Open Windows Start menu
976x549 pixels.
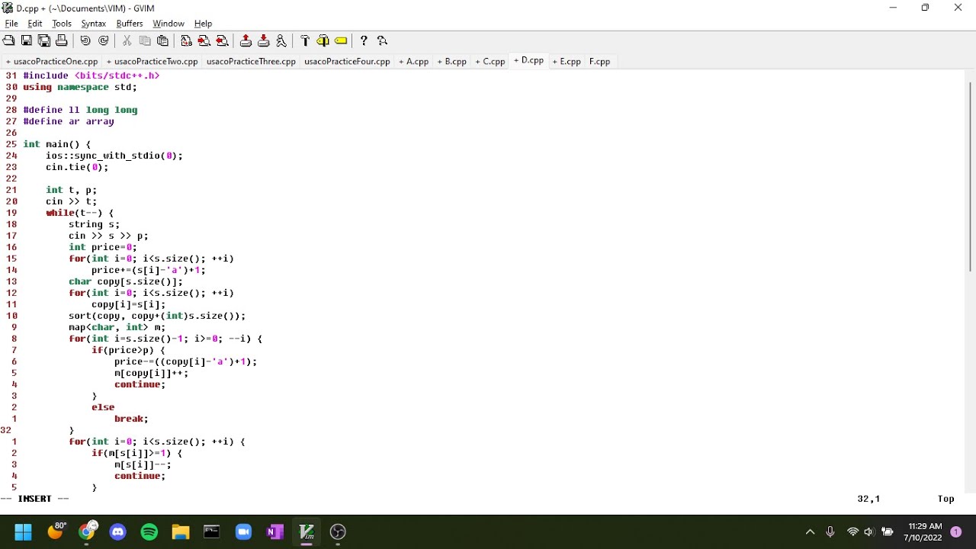click(x=23, y=531)
